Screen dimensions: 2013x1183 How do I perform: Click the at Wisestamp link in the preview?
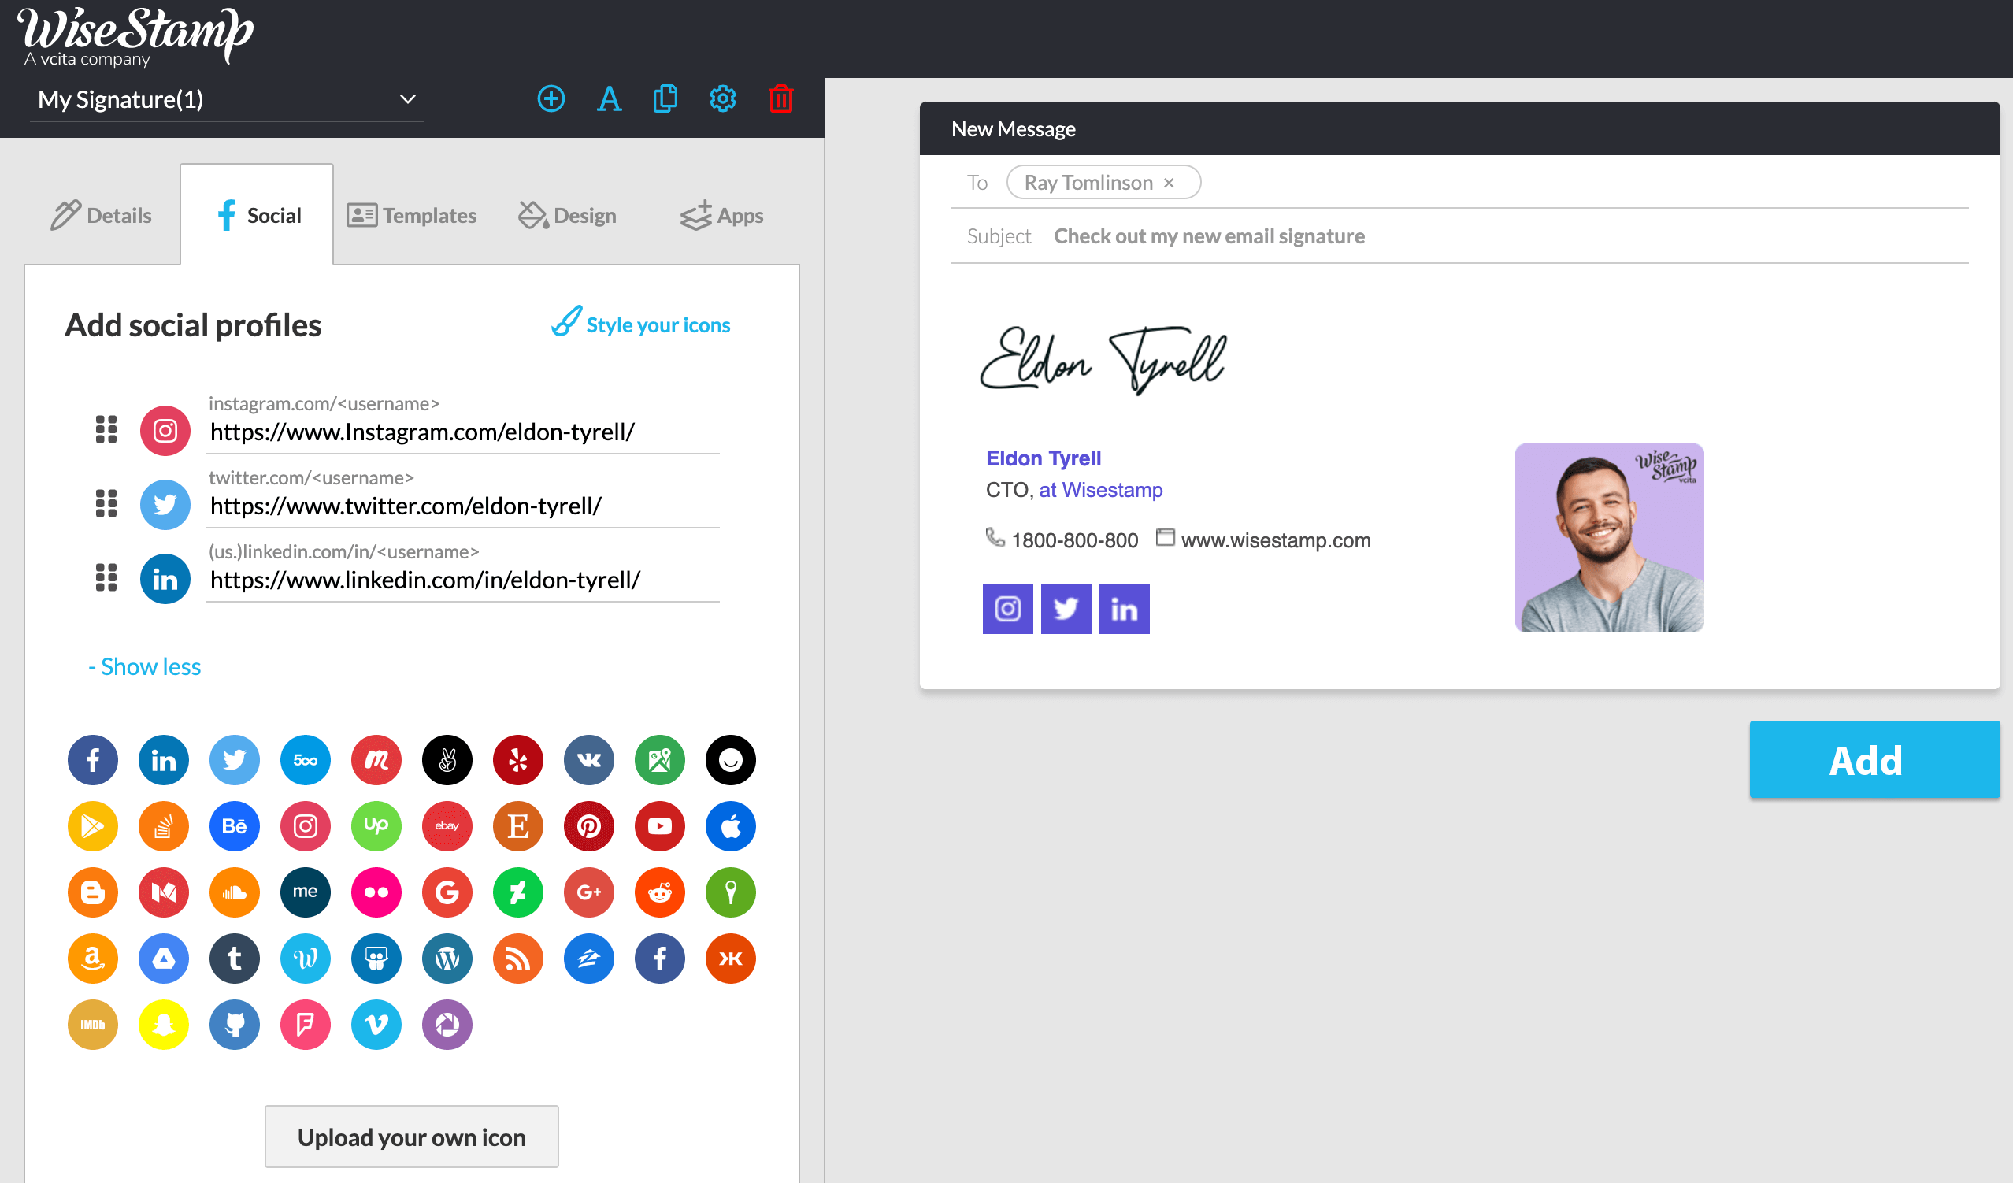pos(1101,490)
